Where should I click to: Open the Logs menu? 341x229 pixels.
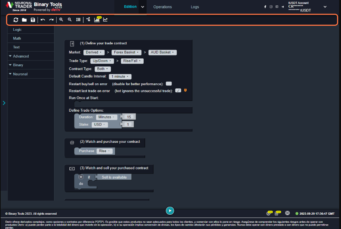coord(195,6)
